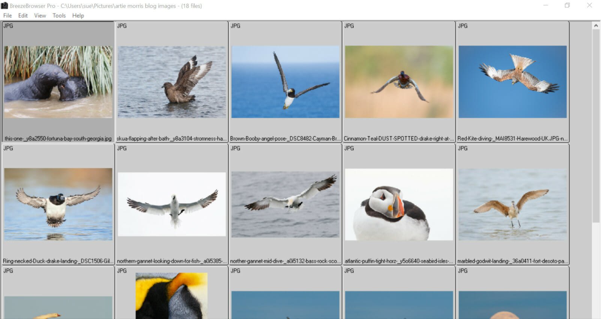Select the skua flapping after bath thumbnail
The height and width of the screenshot is (319, 601).
pyautogui.click(x=172, y=82)
